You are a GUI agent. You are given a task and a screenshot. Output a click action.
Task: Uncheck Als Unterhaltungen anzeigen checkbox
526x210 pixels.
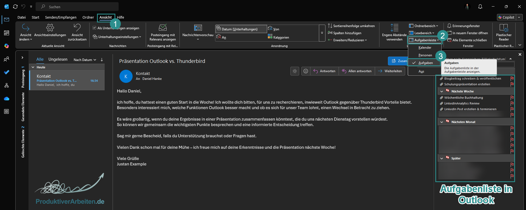(94, 28)
